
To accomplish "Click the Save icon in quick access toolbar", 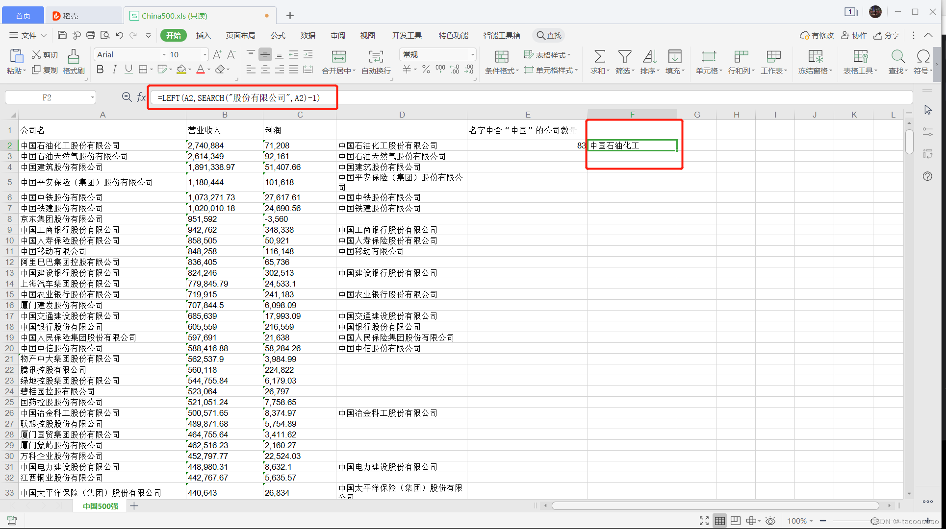I will pyautogui.click(x=62, y=35).
